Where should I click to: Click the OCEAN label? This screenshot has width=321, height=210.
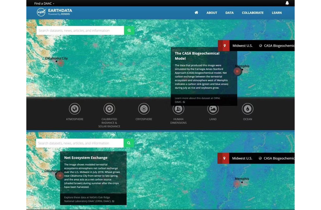coord(248,119)
